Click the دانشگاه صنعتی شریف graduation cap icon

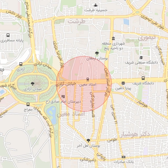[141, 57]
